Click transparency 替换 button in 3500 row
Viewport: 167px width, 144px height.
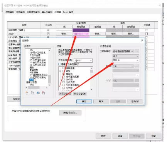[x=98, y=34]
